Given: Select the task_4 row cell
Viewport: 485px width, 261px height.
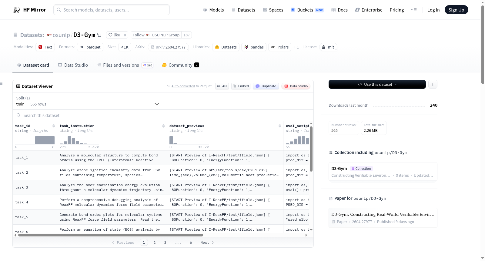Looking at the screenshot, I should pos(35,202).
